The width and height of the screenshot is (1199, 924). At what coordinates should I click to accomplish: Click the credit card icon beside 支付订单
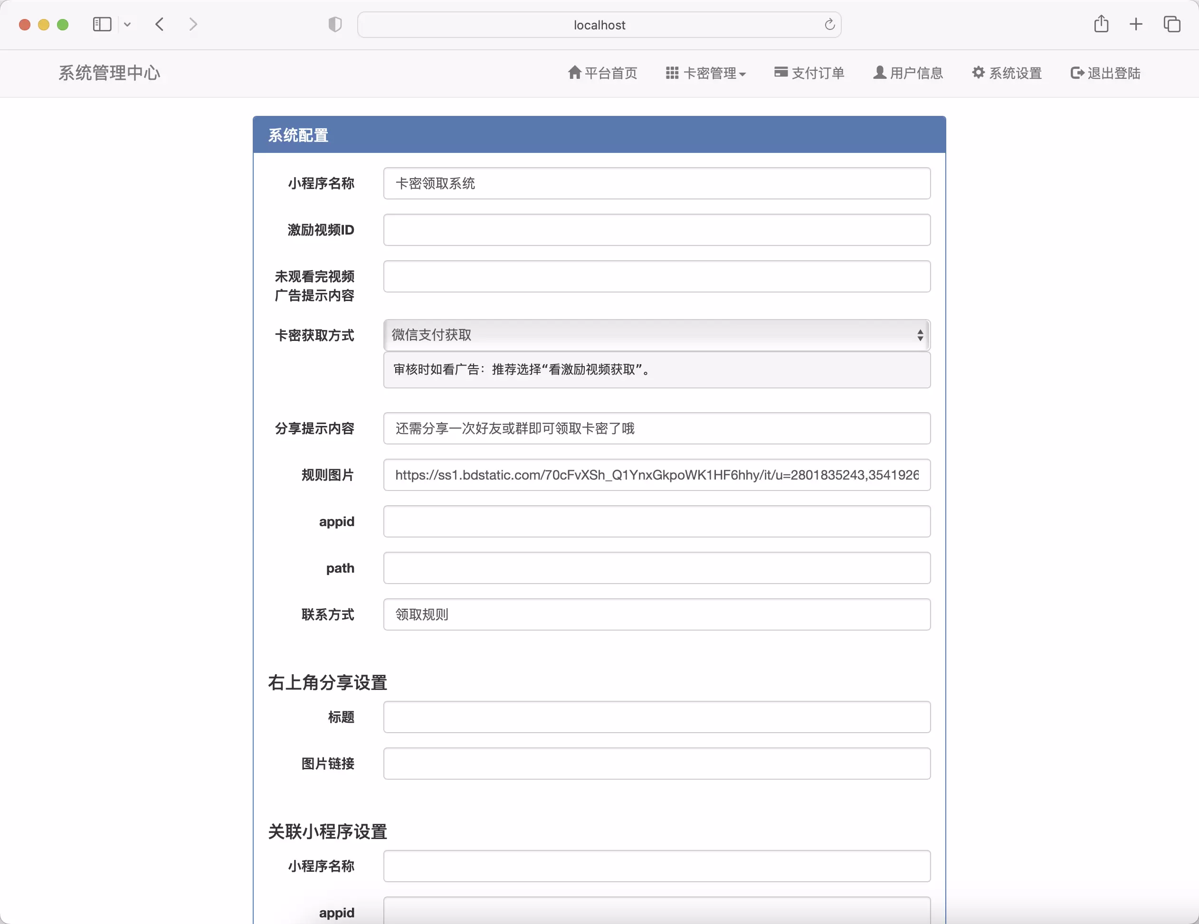pyautogui.click(x=780, y=72)
